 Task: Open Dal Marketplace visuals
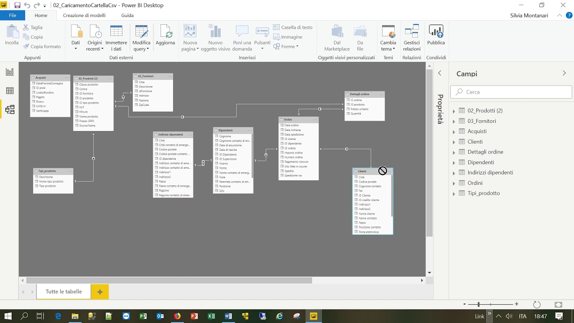pos(337,38)
